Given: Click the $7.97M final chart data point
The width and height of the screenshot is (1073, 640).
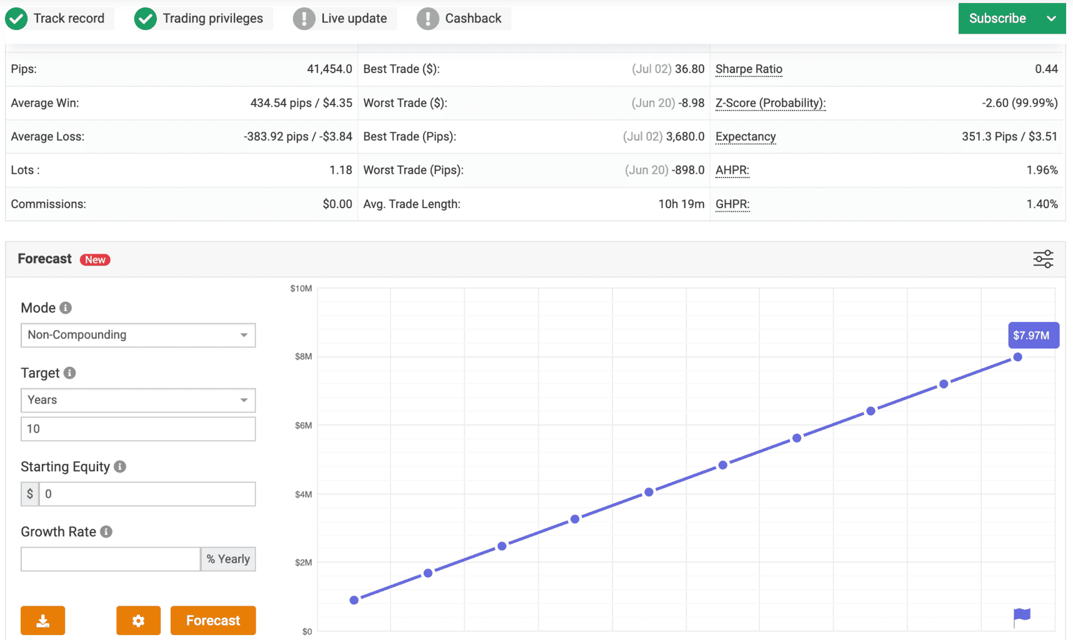Looking at the screenshot, I should point(1017,357).
